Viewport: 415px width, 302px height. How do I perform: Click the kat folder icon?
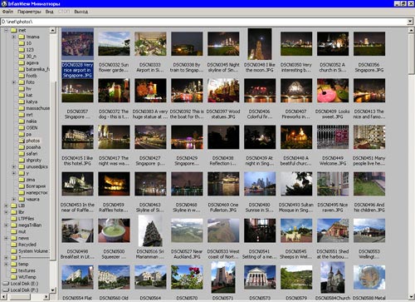click(22, 95)
